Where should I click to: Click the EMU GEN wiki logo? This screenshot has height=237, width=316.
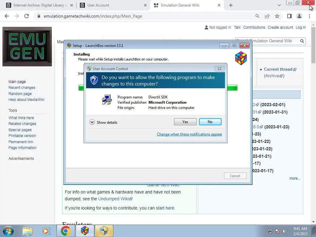(27, 47)
